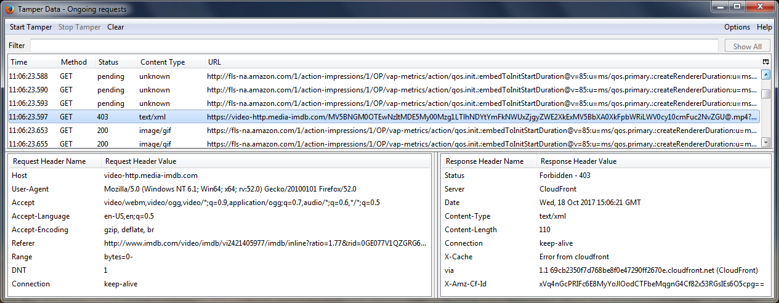Select the request at 11:06:23.593

(384, 103)
